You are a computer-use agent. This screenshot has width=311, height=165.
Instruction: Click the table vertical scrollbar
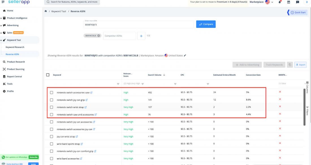point(304,107)
